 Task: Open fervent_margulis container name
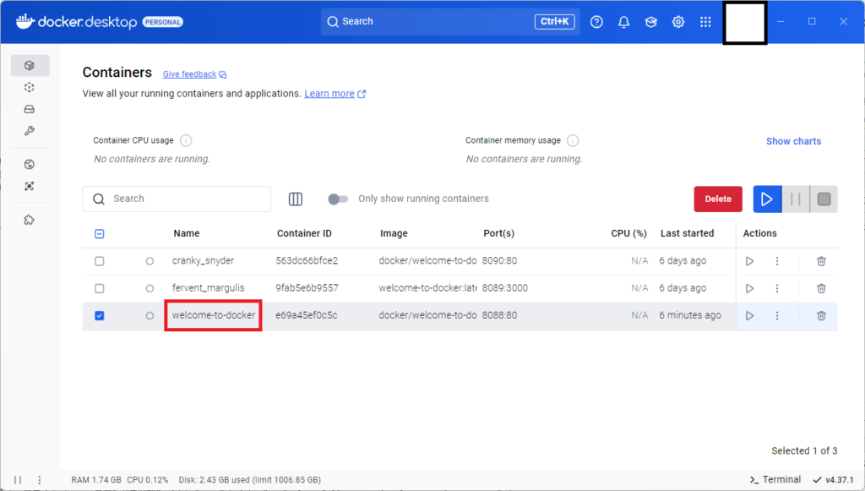pyautogui.click(x=208, y=288)
